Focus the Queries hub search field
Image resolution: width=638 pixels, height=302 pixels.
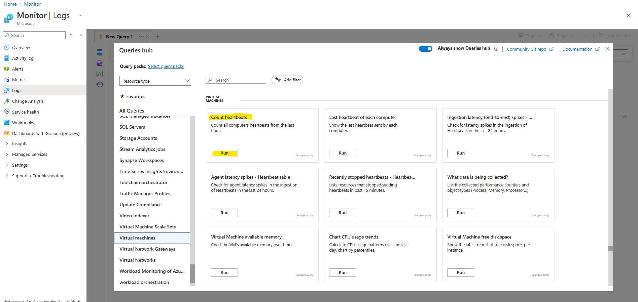236,80
